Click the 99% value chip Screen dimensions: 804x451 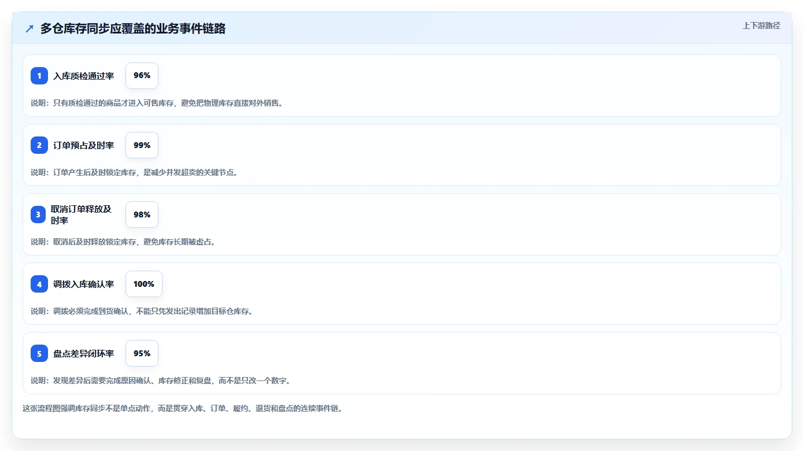(x=142, y=145)
